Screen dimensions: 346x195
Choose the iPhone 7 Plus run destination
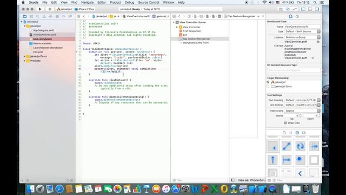[84, 9]
